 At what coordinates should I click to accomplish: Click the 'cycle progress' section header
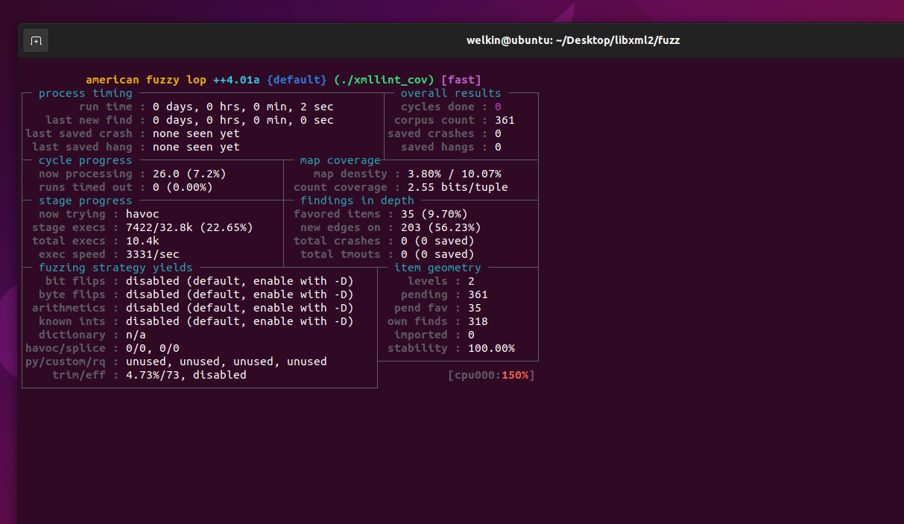[86, 160]
